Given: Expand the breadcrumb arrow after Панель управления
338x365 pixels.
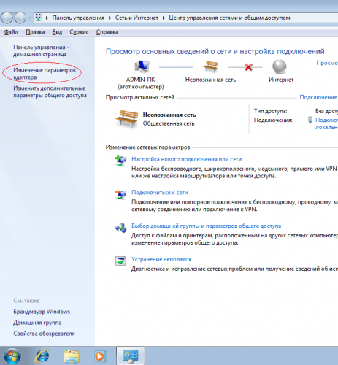Looking at the screenshot, I should click(110, 18).
